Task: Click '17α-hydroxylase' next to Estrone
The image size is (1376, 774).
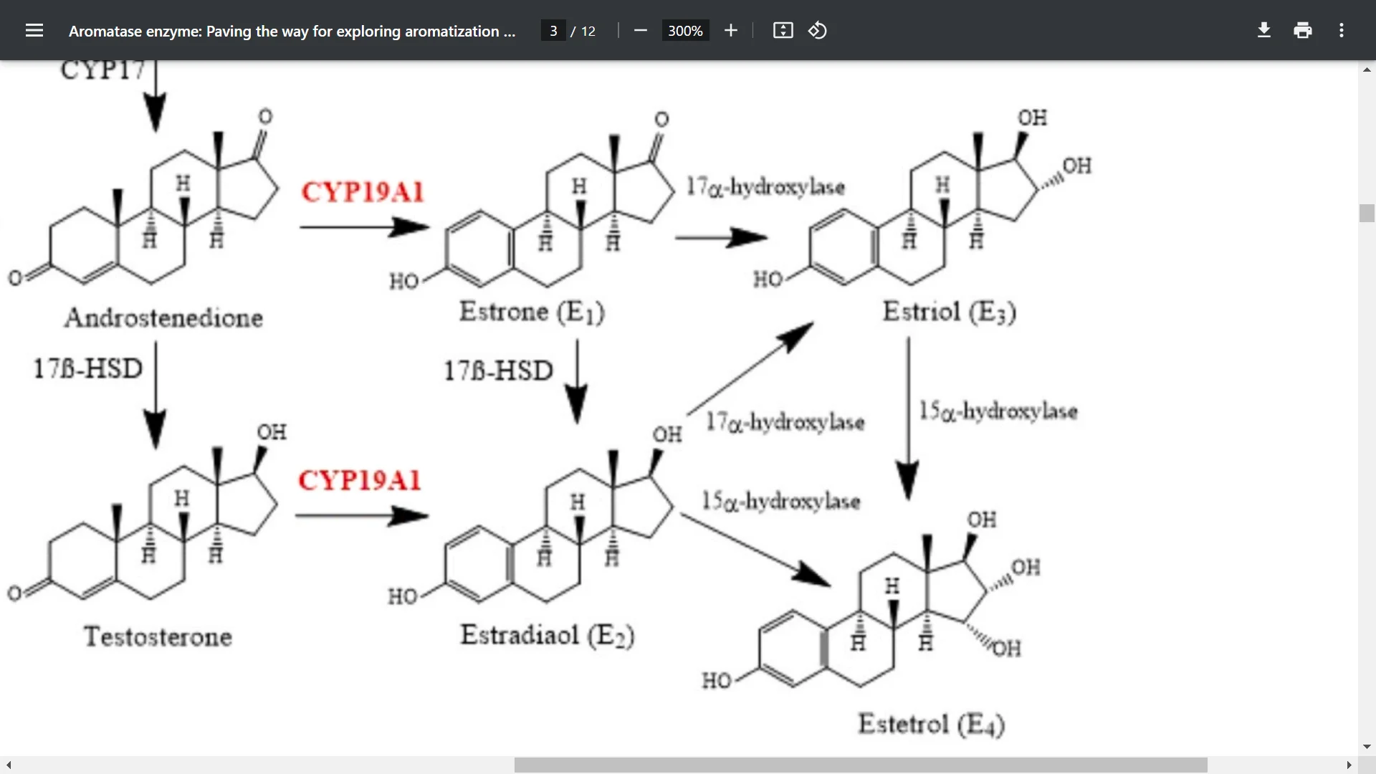Action: point(766,187)
